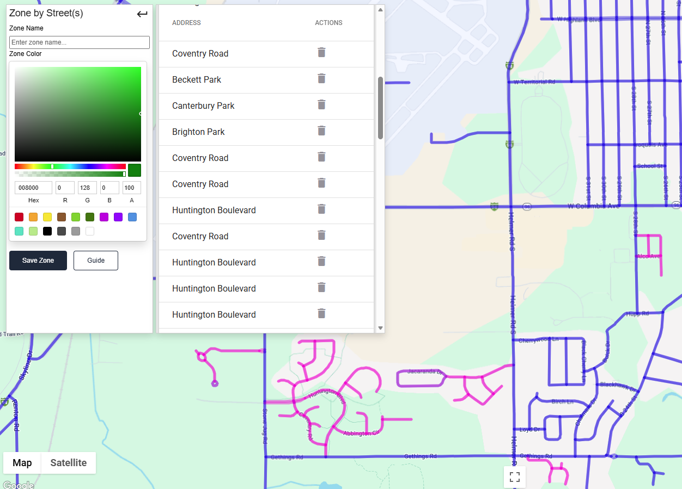Click the Hex color value field

34,188
